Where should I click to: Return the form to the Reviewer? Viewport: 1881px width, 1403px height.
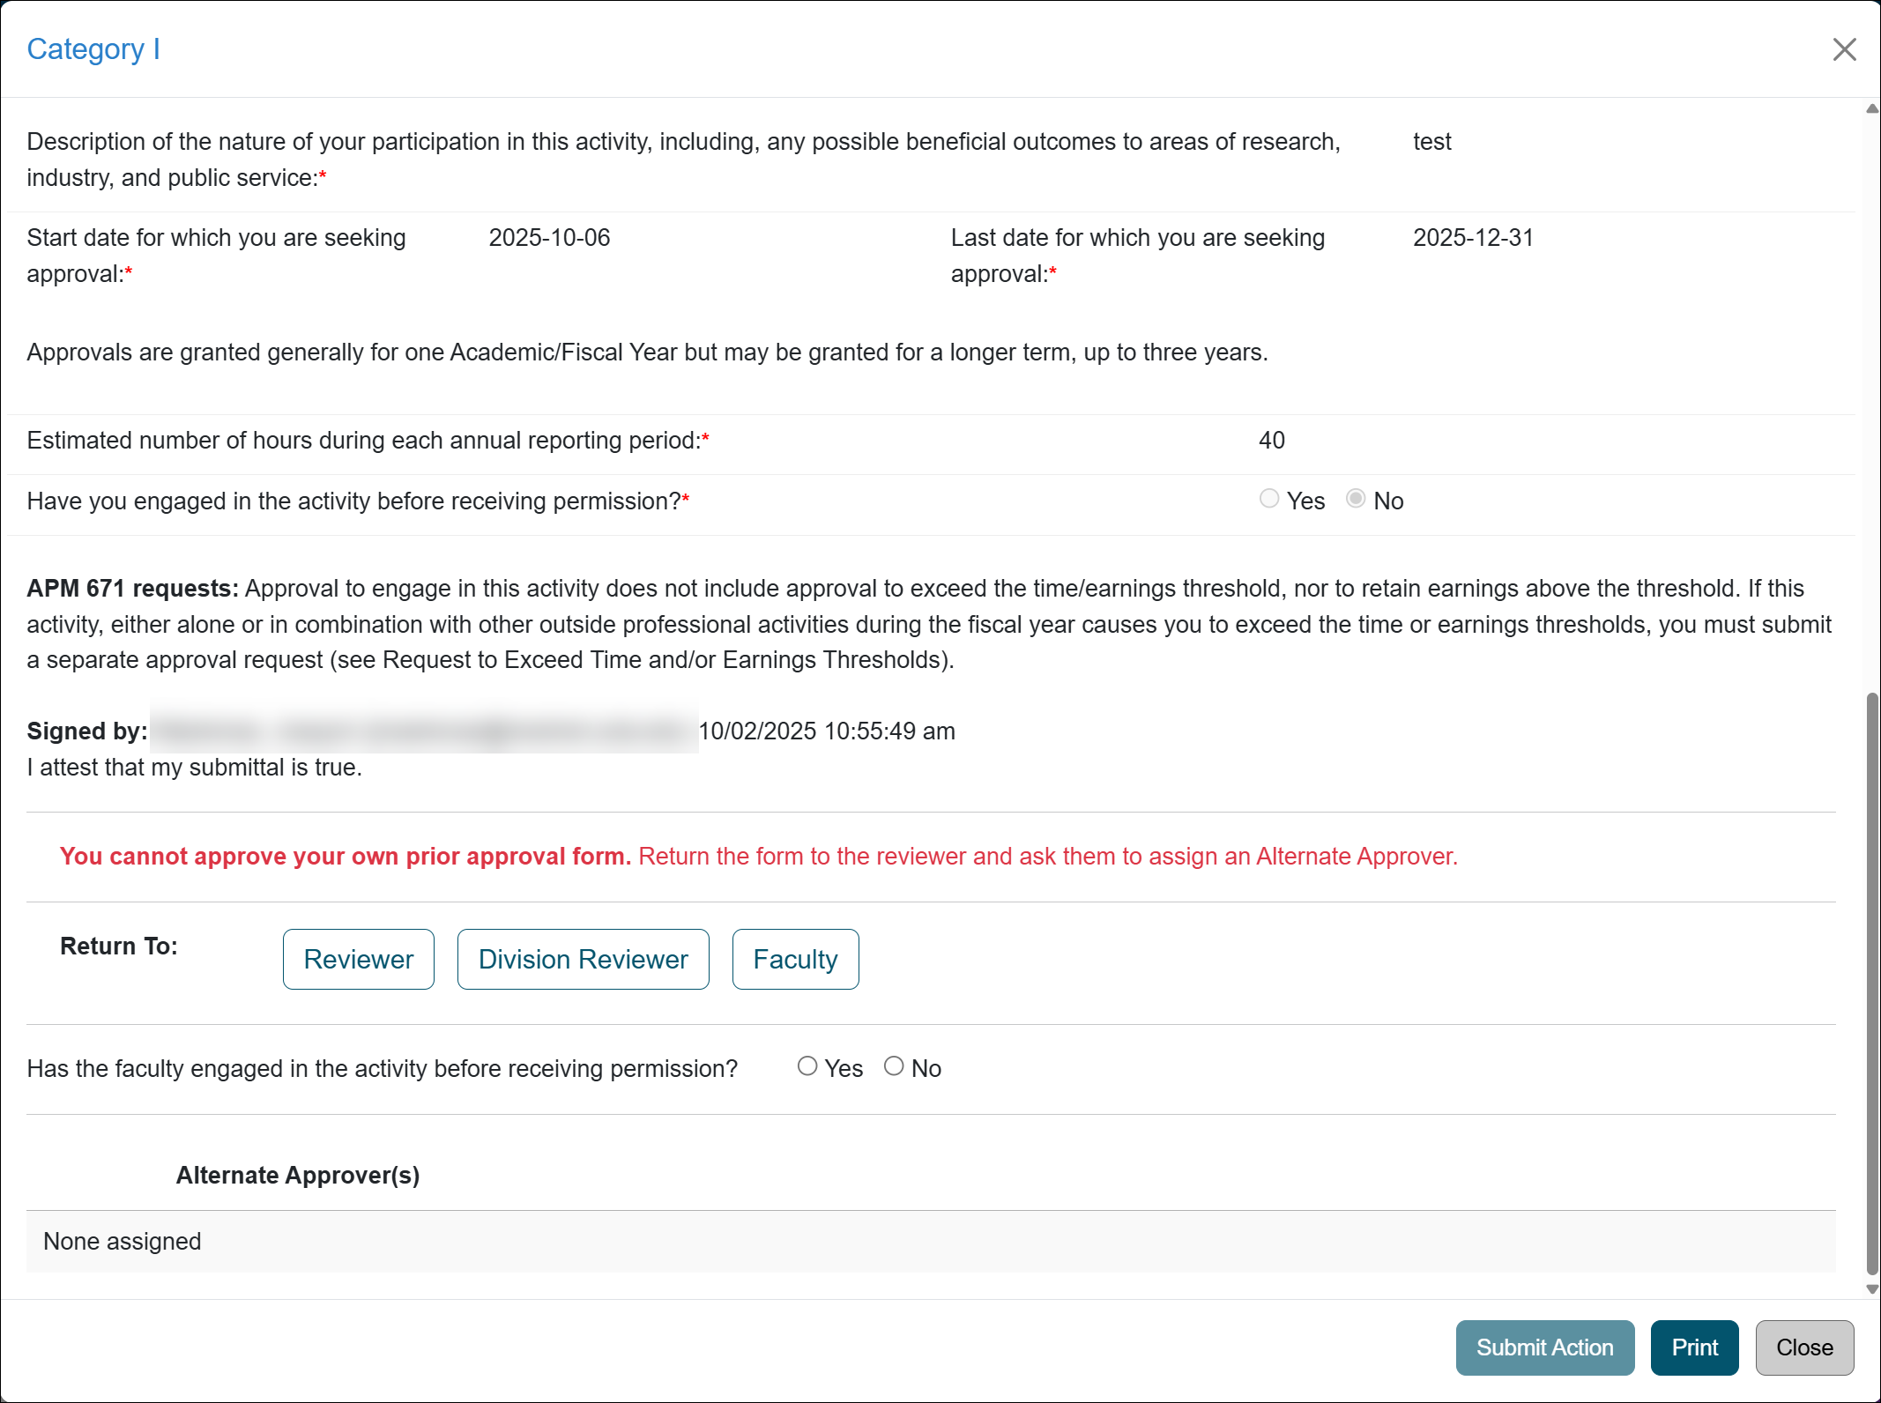[358, 959]
